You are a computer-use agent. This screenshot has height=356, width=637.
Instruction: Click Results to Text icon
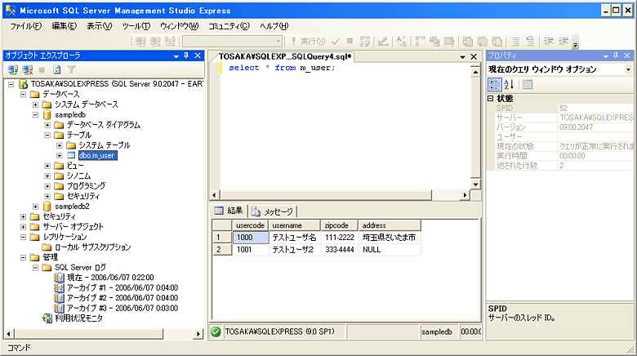pyautogui.click(x=468, y=41)
